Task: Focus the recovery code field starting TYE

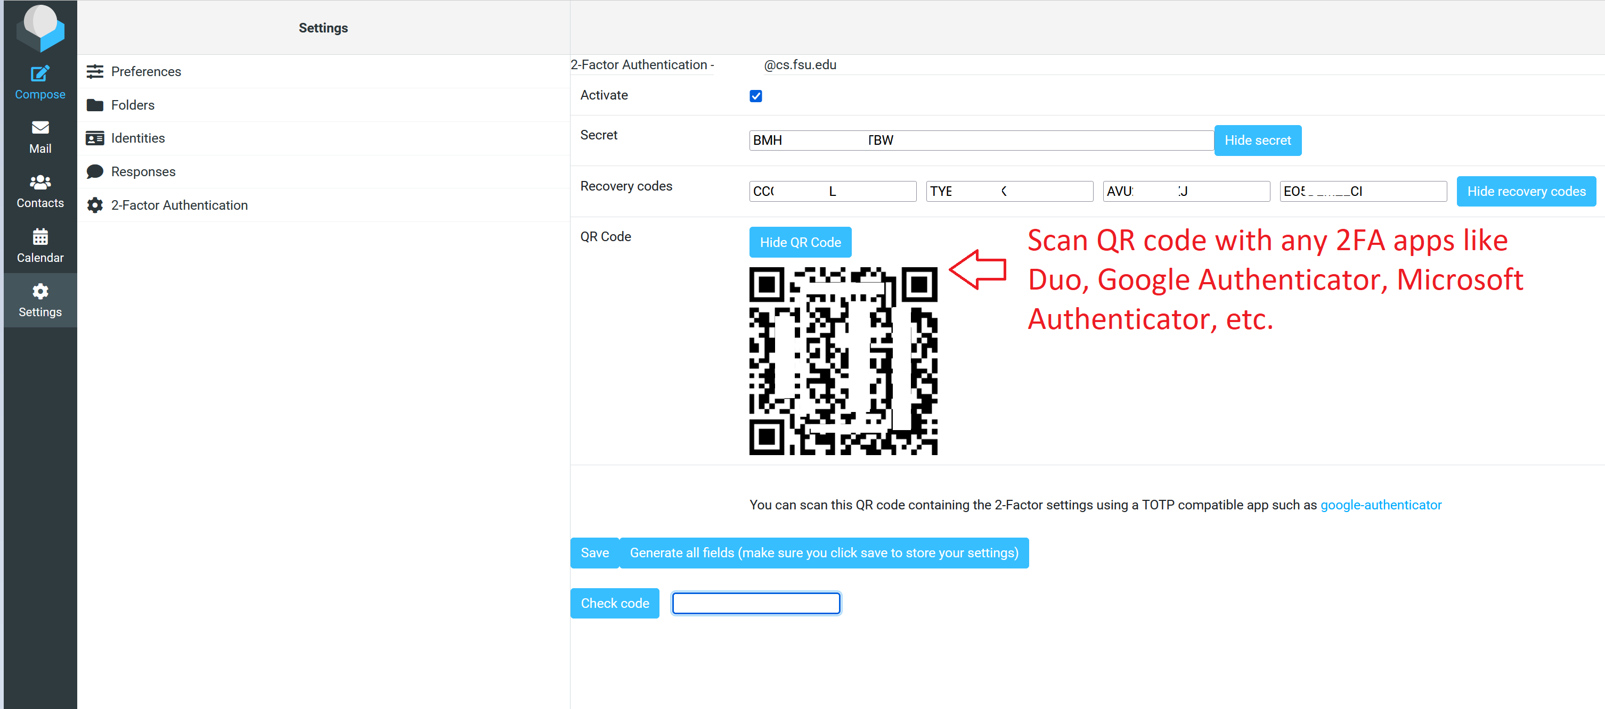Action: 1009,191
